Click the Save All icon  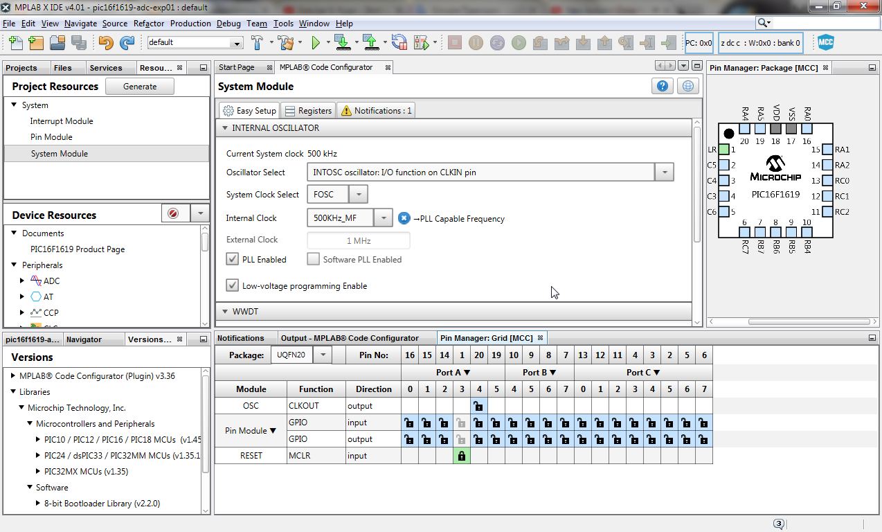point(78,42)
